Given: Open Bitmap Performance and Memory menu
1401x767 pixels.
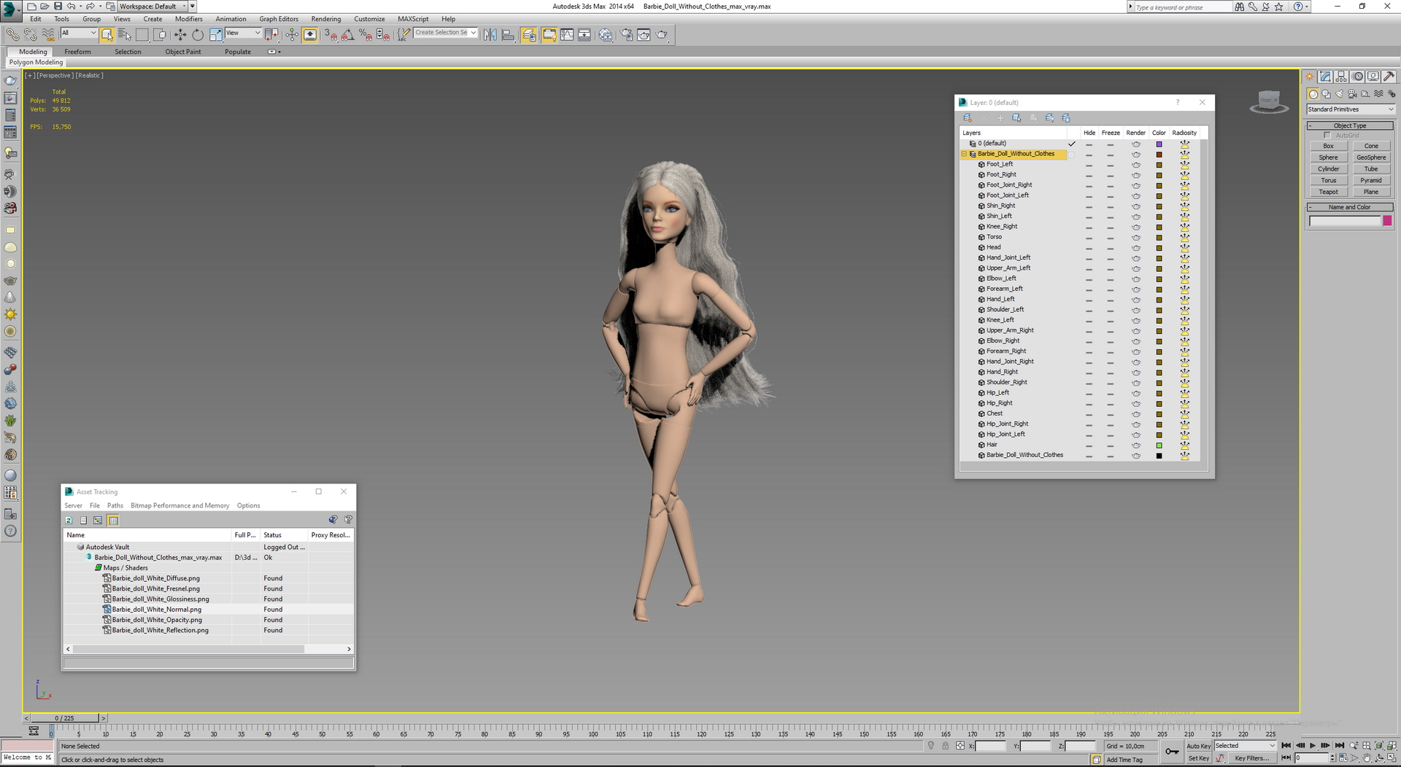Looking at the screenshot, I should coord(180,505).
